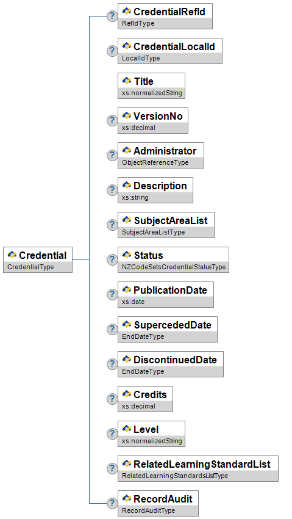This screenshot has width=292, height=519.
Task: Click the EndDateType label under DiscontinuedDate
Action: [143, 371]
